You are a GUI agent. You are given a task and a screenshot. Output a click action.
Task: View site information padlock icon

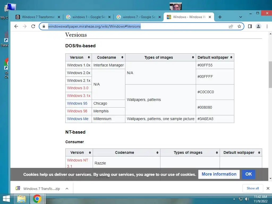tap(44, 26)
